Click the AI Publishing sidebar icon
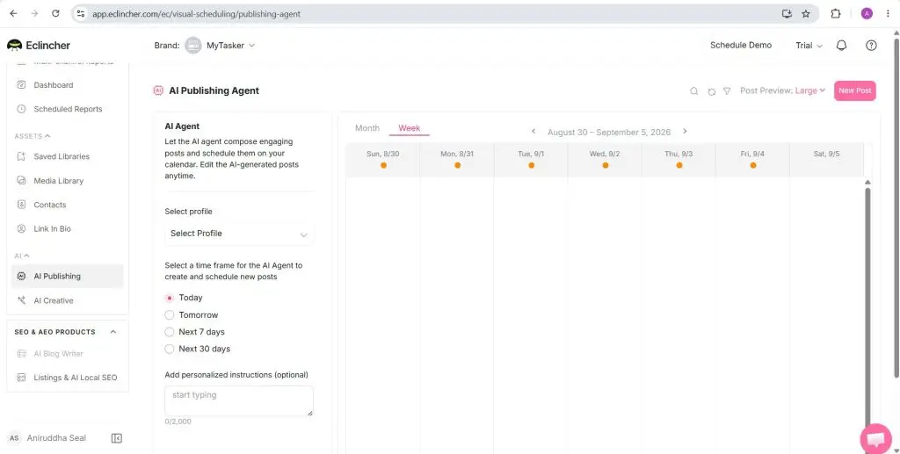 21,277
